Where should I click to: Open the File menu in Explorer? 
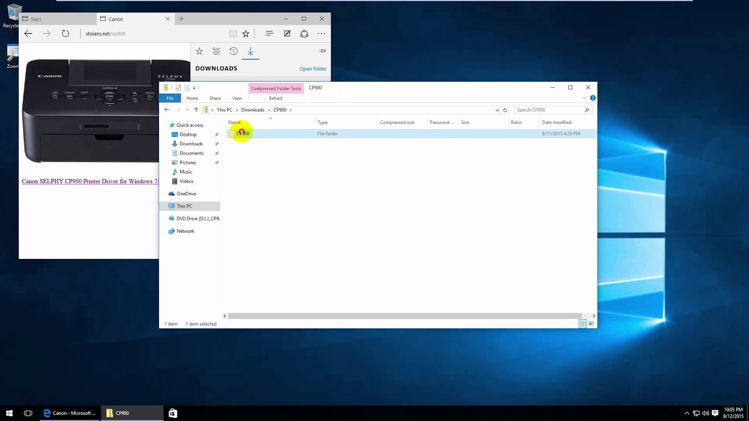coord(170,98)
